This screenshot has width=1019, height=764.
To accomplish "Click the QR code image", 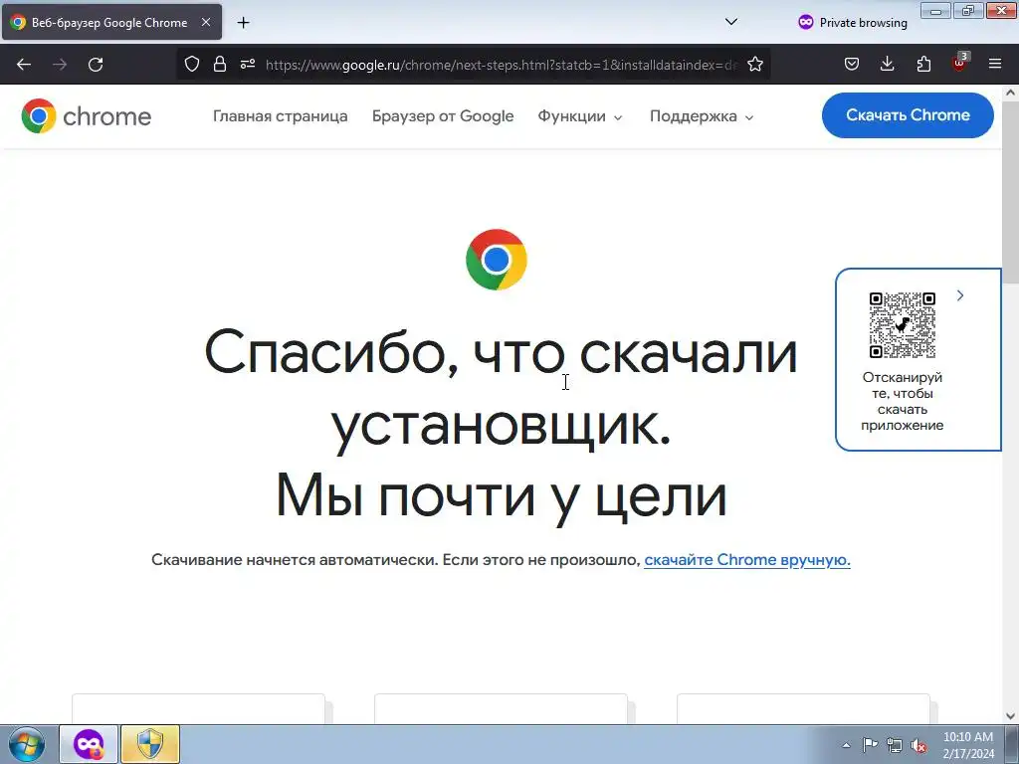I will [x=902, y=325].
